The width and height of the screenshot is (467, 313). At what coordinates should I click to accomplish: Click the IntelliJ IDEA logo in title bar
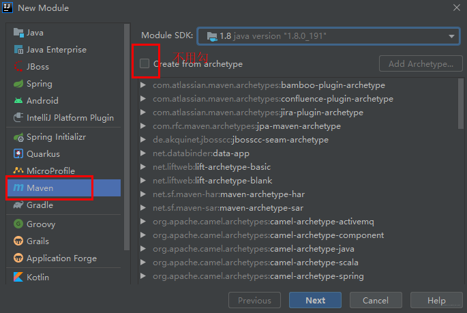7,8
